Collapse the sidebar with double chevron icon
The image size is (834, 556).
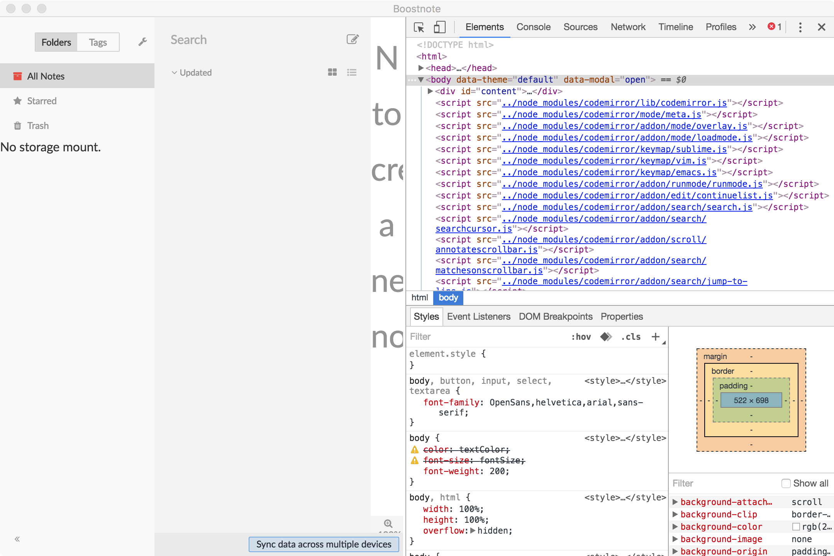17,539
